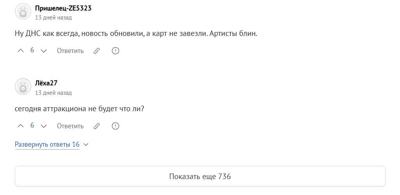
Task: Open the Лёха27 username profile
Action: coord(46,83)
